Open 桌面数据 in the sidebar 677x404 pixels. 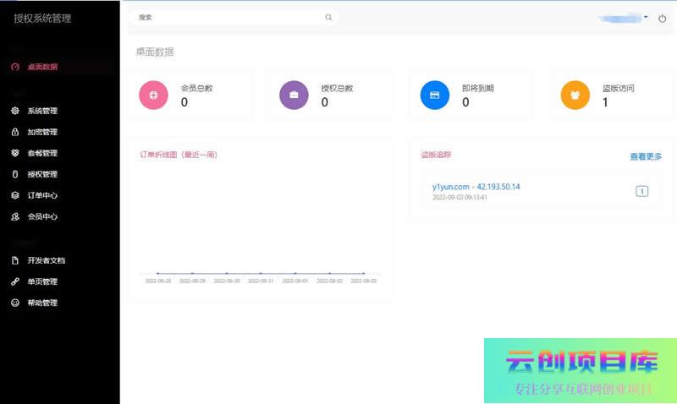coord(42,67)
